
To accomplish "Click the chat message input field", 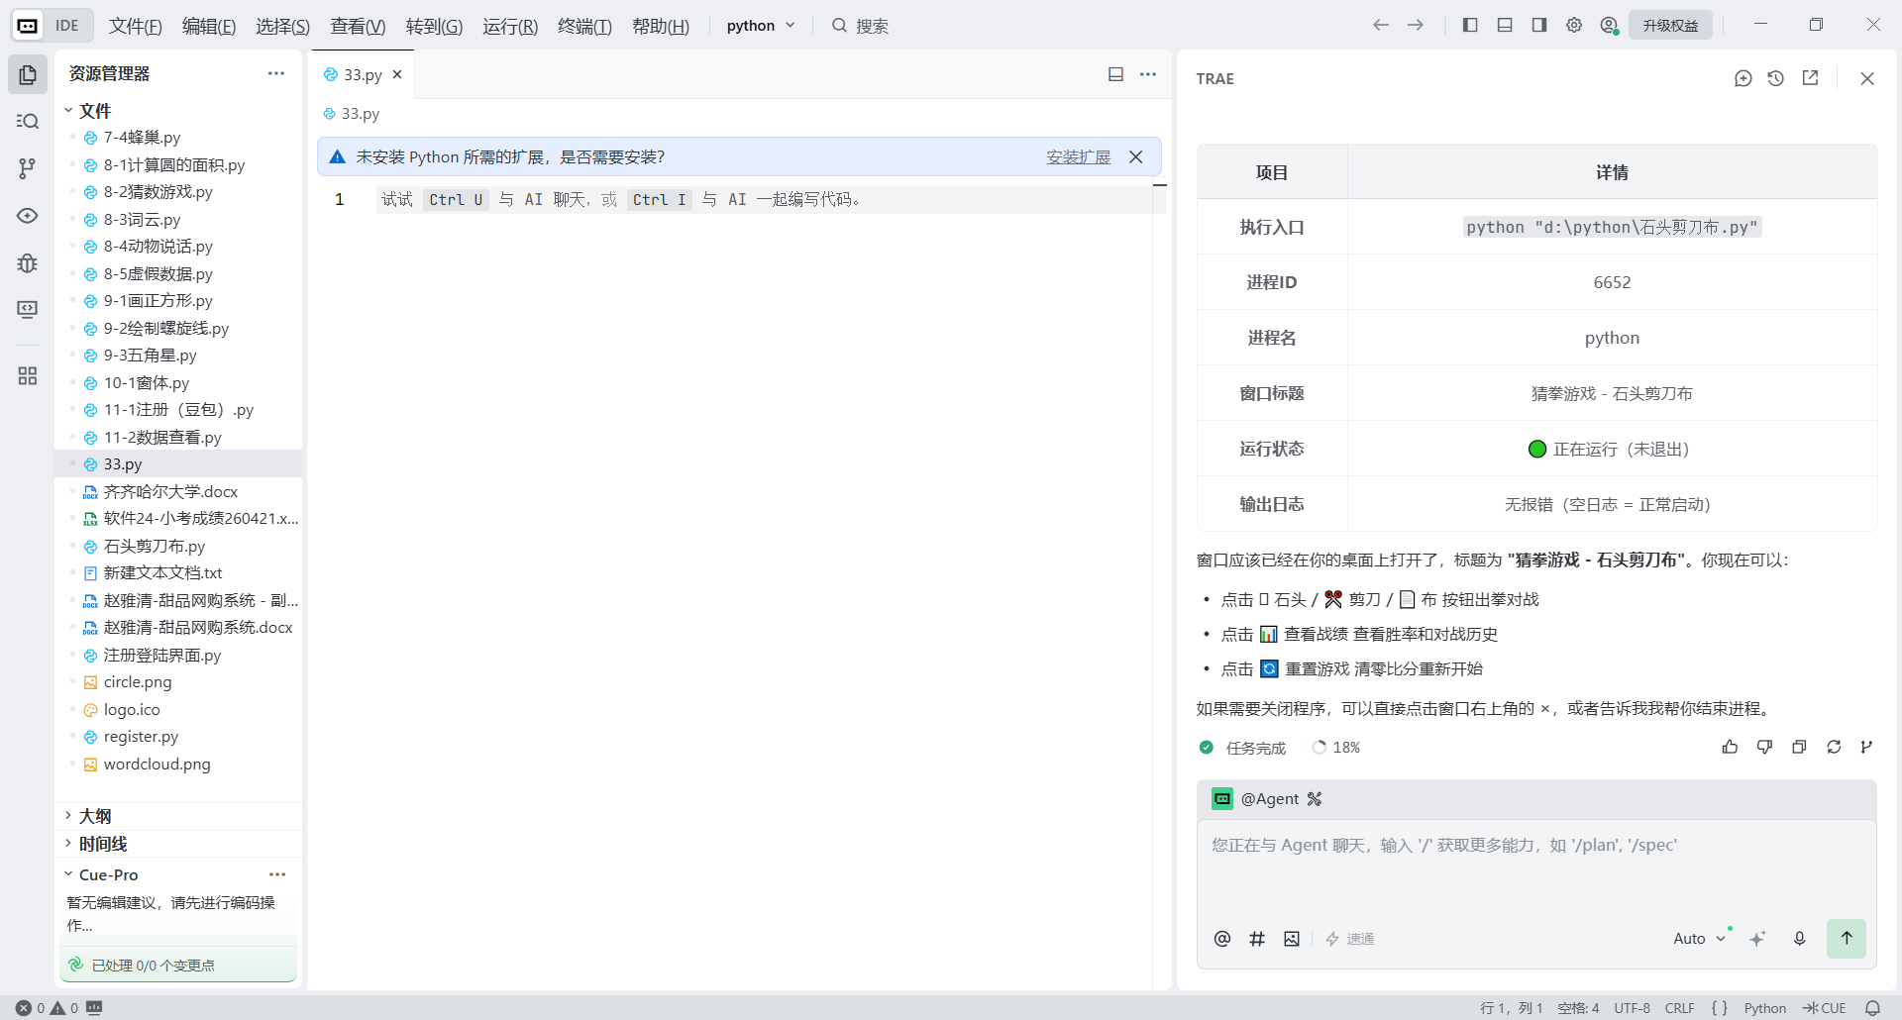I will coord(1536,869).
